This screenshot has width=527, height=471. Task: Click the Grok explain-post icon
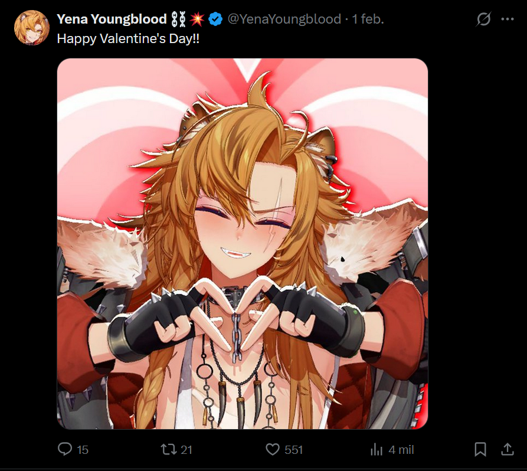click(x=484, y=19)
